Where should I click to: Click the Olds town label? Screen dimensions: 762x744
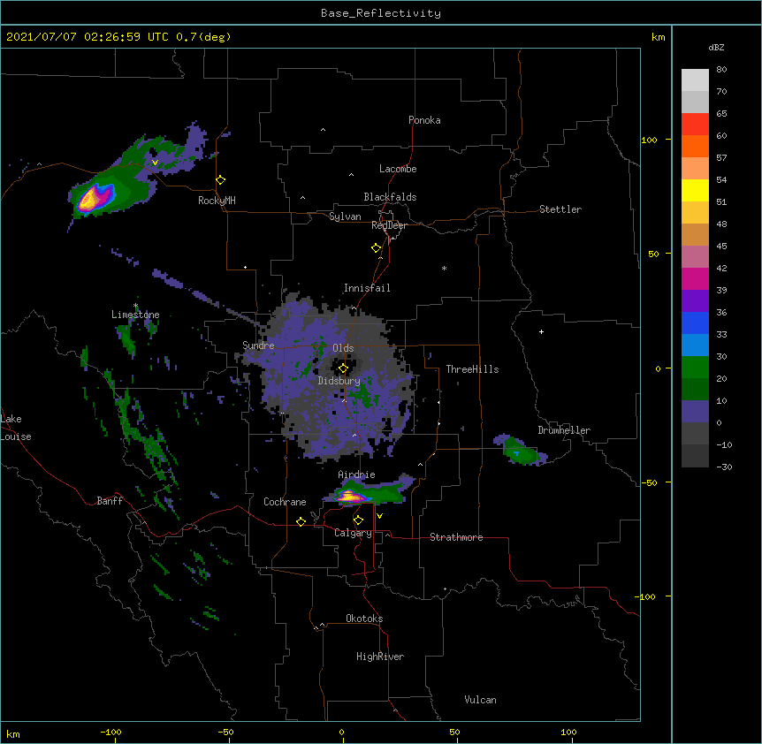tap(343, 348)
